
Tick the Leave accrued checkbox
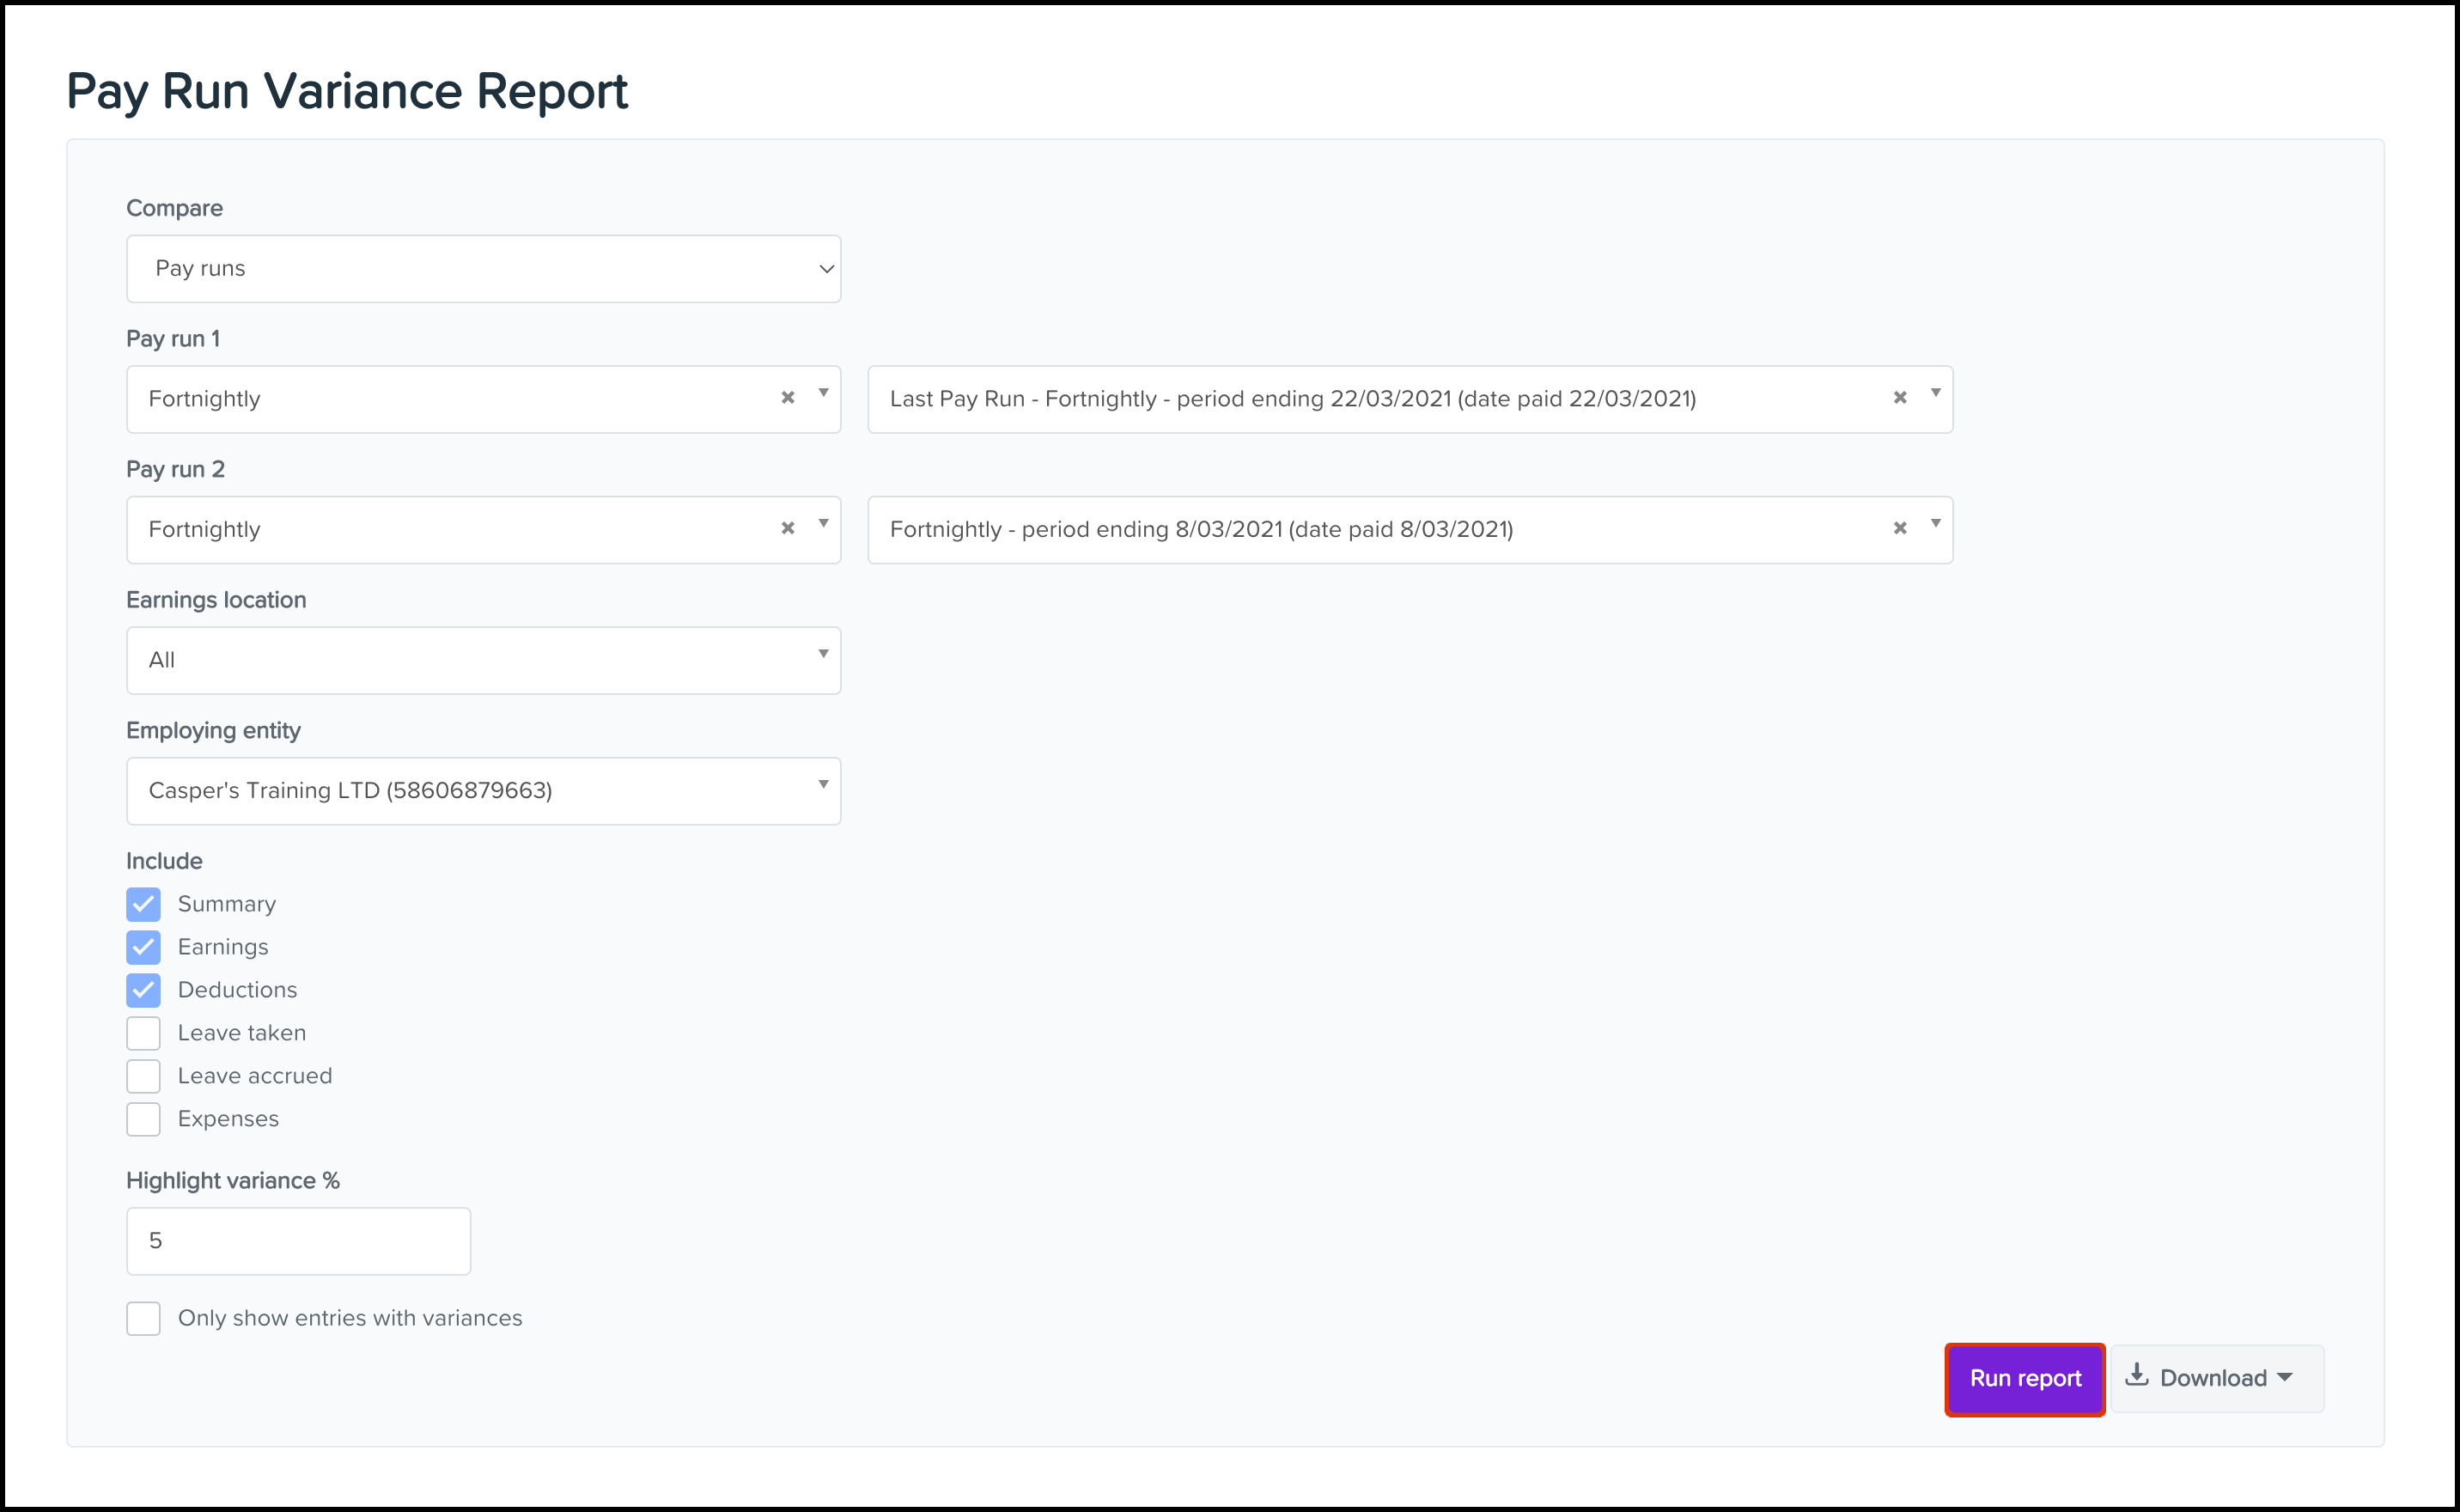pyautogui.click(x=143, y=1076)
